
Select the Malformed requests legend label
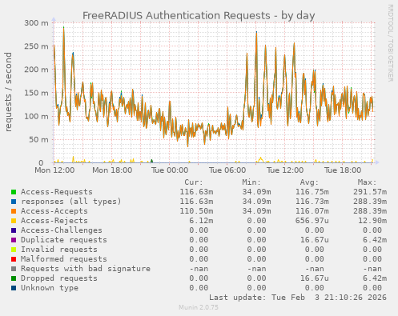[x=64, y=259]
